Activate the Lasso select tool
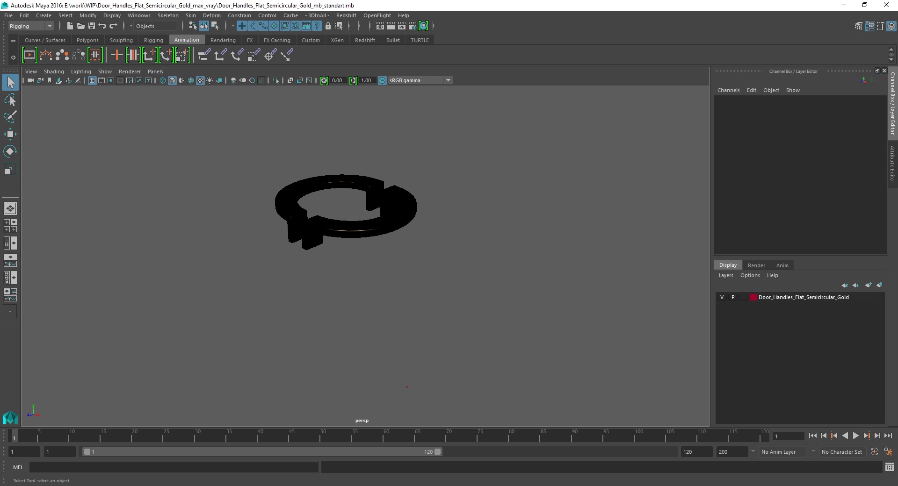The image size is (898, 486). 10,100
